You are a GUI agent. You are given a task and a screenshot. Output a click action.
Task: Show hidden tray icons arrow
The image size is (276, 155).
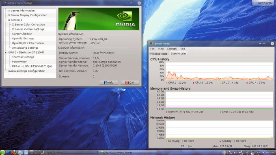(263, 152)
